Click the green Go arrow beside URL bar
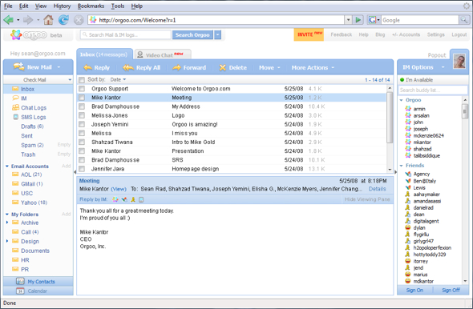Screen dimensions: 473x309 [x=358, y=20]
